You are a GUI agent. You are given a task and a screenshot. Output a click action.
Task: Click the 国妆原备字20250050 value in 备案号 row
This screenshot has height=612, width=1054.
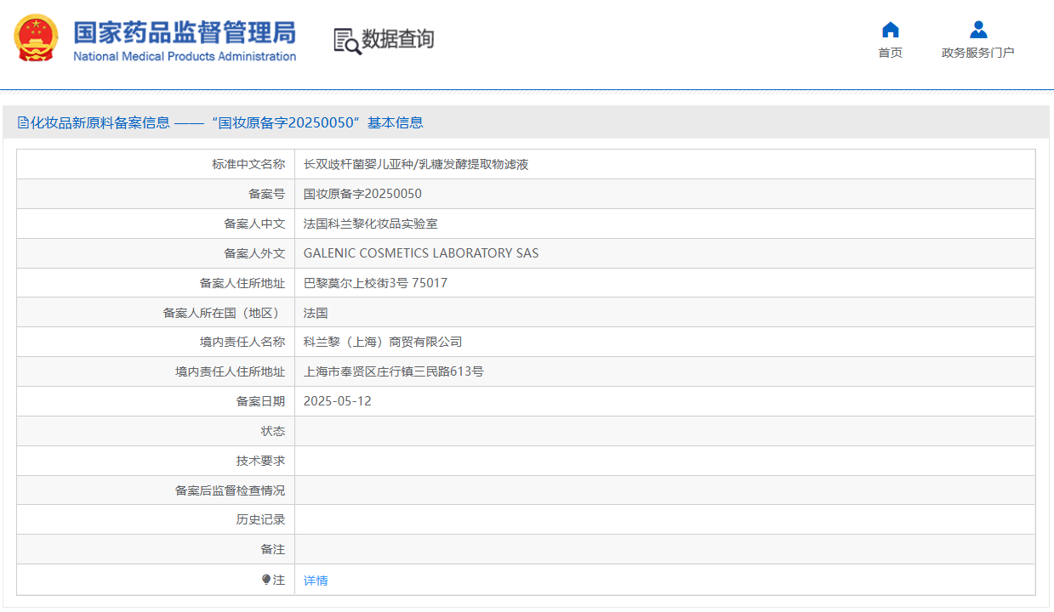pos(362,194)
